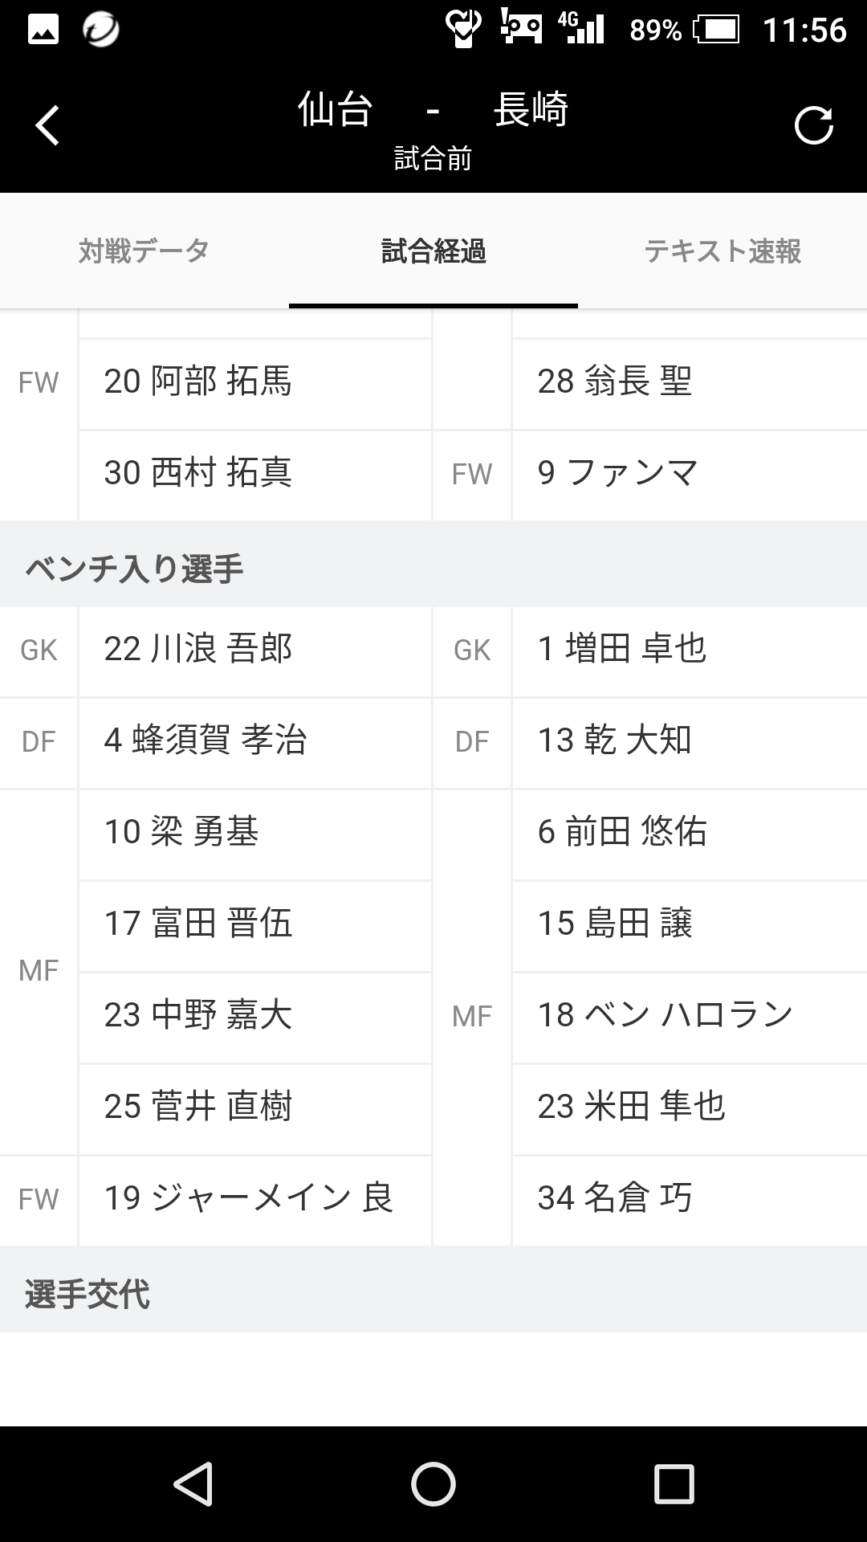The image size is (867, 1542).
Task: Open player 18 ベン ハロラン
Action: point(689,1016)
